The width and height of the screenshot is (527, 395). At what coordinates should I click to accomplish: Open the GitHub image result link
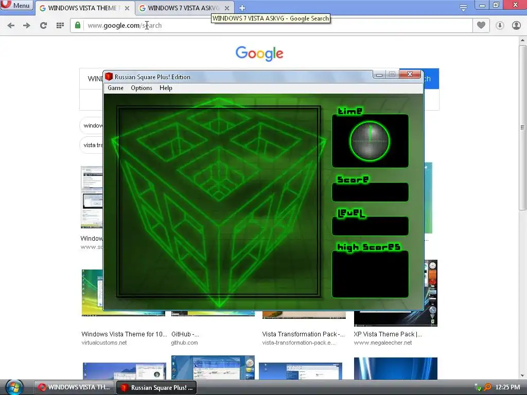click(185, 334)
